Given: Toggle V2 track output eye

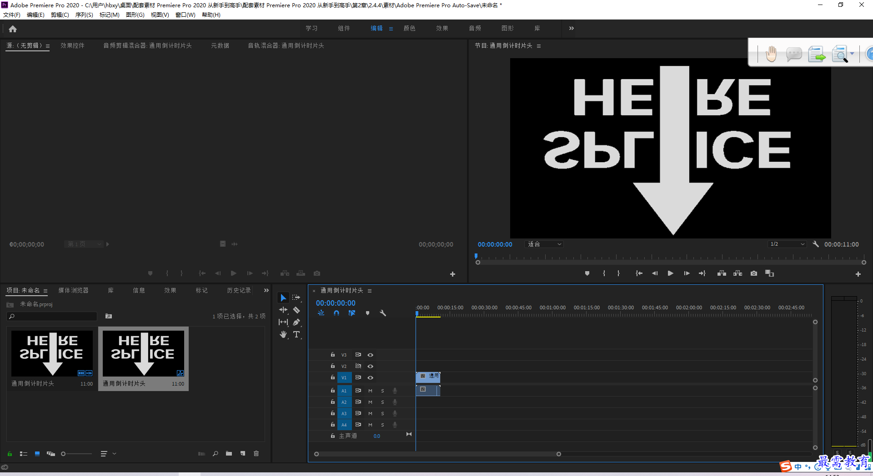Looking at the screenshot, I should pos(370,367).
